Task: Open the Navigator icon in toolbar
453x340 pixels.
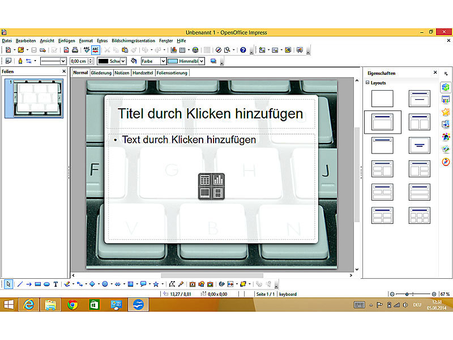Action: (x=219, y=50)
